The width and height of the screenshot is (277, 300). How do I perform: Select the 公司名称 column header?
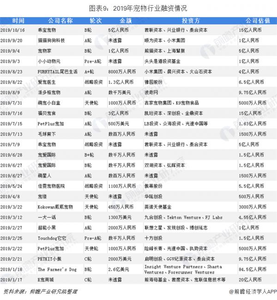(60, 21)
